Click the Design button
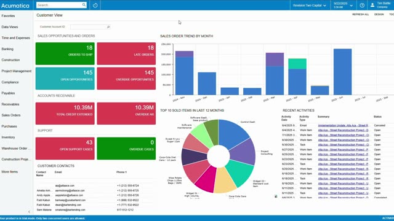This screenshot has height=221, width=394. pos(379,15)
